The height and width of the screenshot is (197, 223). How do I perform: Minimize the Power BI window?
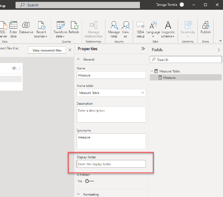pyautogui.click(x=194, y=5)
